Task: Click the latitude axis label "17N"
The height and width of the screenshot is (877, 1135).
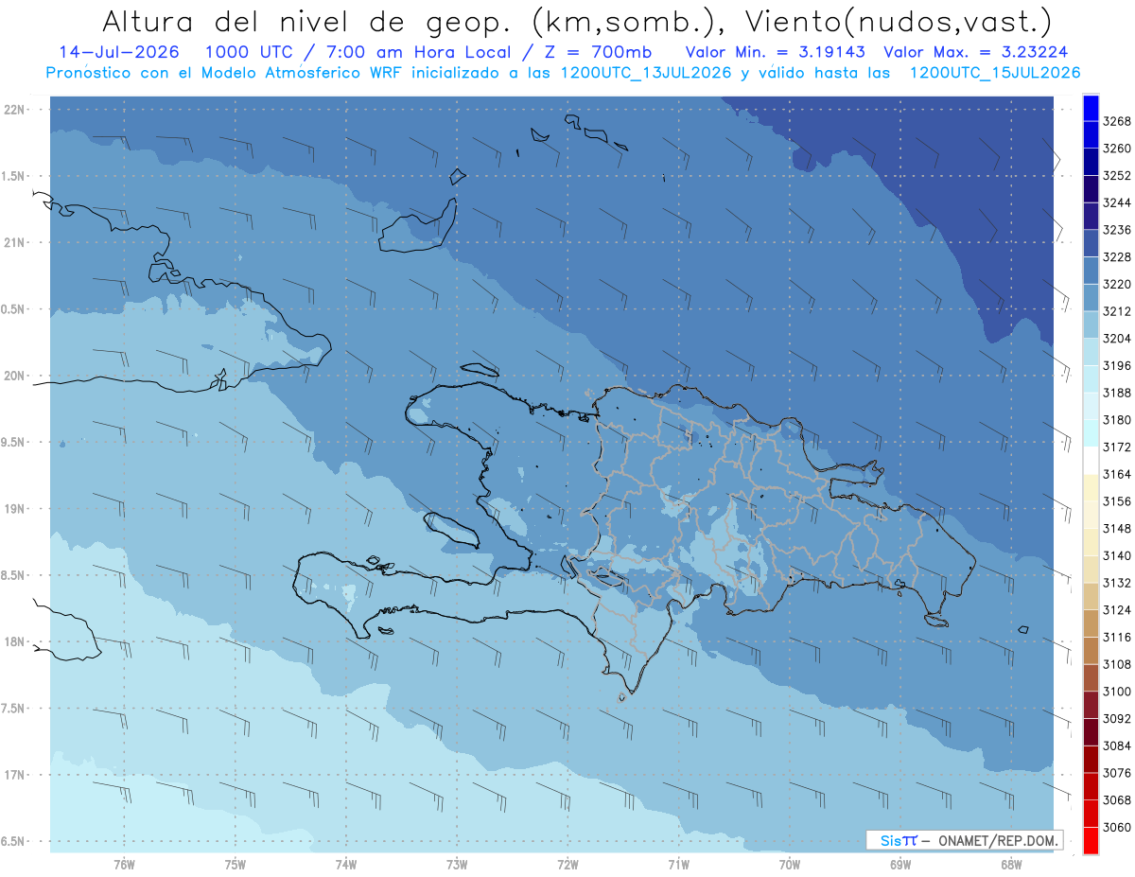Action: 14,775
